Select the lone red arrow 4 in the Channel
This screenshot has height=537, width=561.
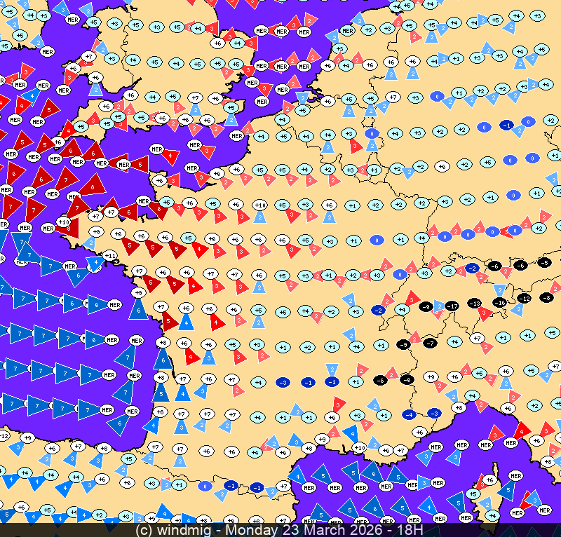(x=170, y=155)
